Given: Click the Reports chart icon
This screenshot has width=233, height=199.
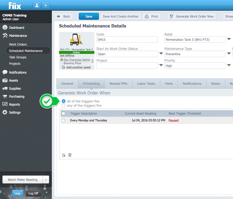Looking at the screenshot, I should (x=5, y=104).
